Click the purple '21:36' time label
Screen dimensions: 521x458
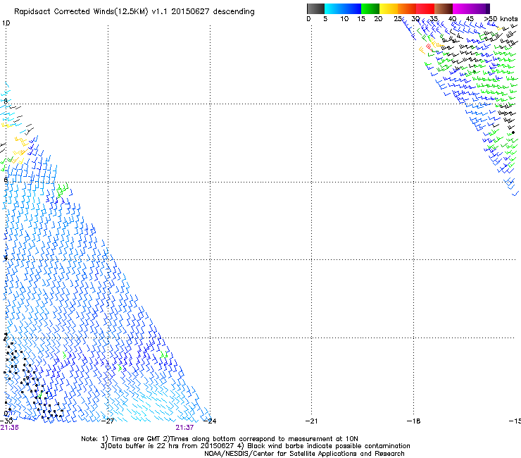pos(10,428)
